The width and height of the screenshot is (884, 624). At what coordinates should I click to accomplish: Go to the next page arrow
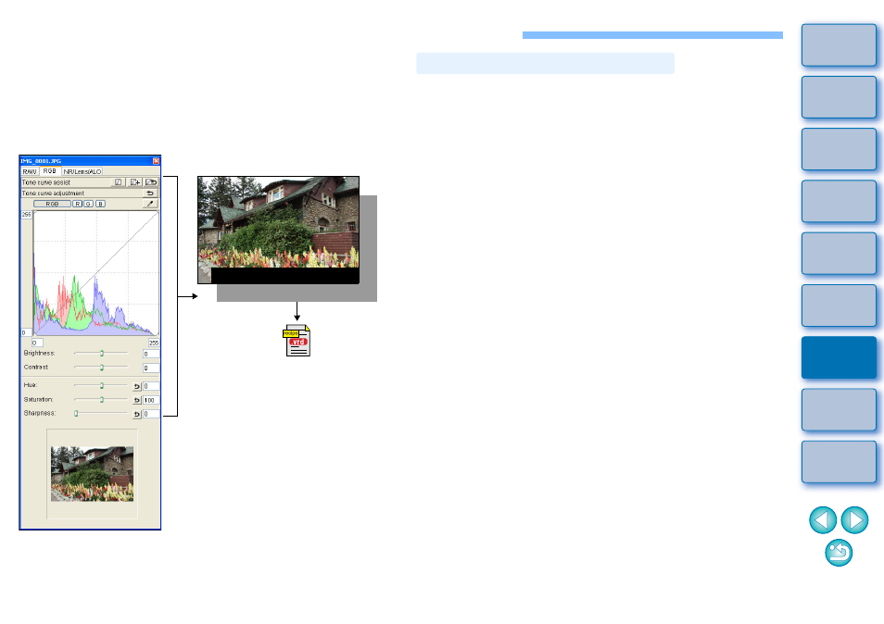[x=854, y=519]
